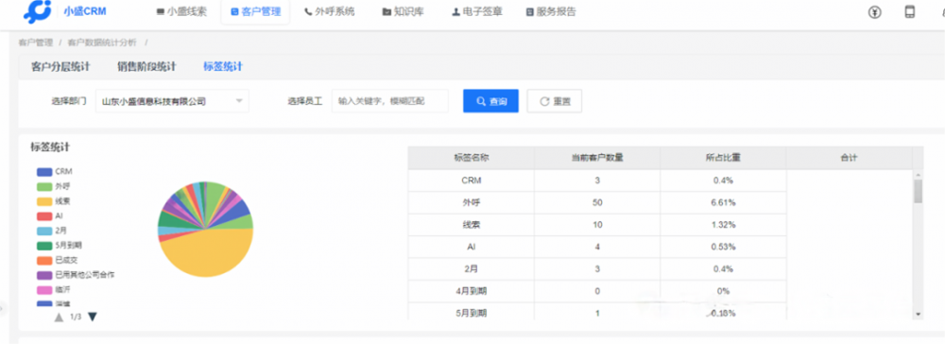
Task: Click the 0.53% percentage cell
Action: [x=723, y=247]
